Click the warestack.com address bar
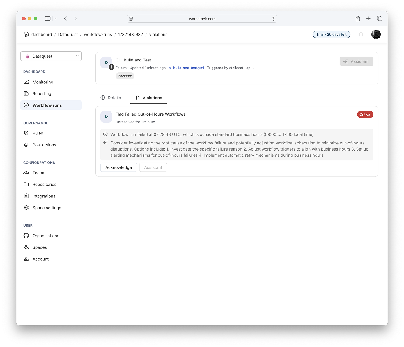 click(202, 19)
